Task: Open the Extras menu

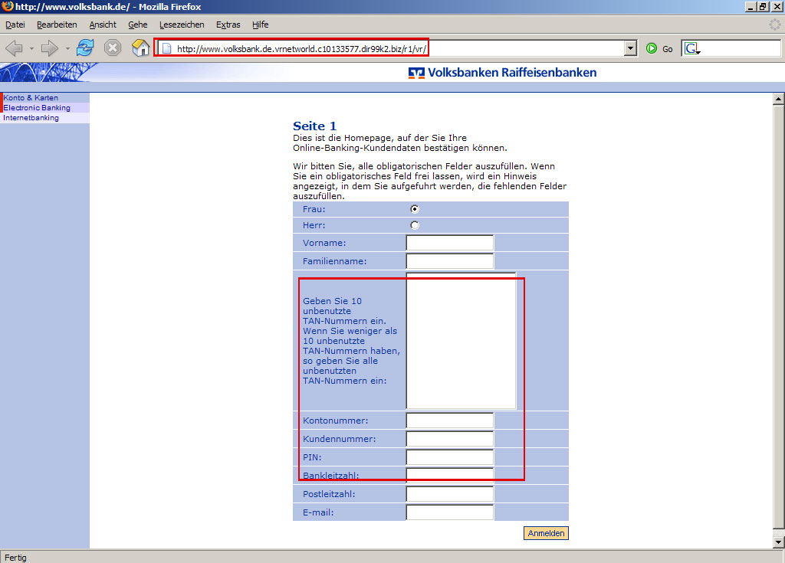Action: [228, 25]
